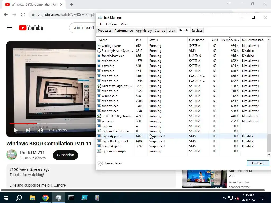Switch to the Processes tab

tap(105, 31)
